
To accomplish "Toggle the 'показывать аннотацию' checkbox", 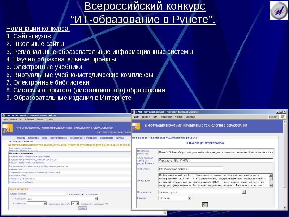I will click(107, 204).
